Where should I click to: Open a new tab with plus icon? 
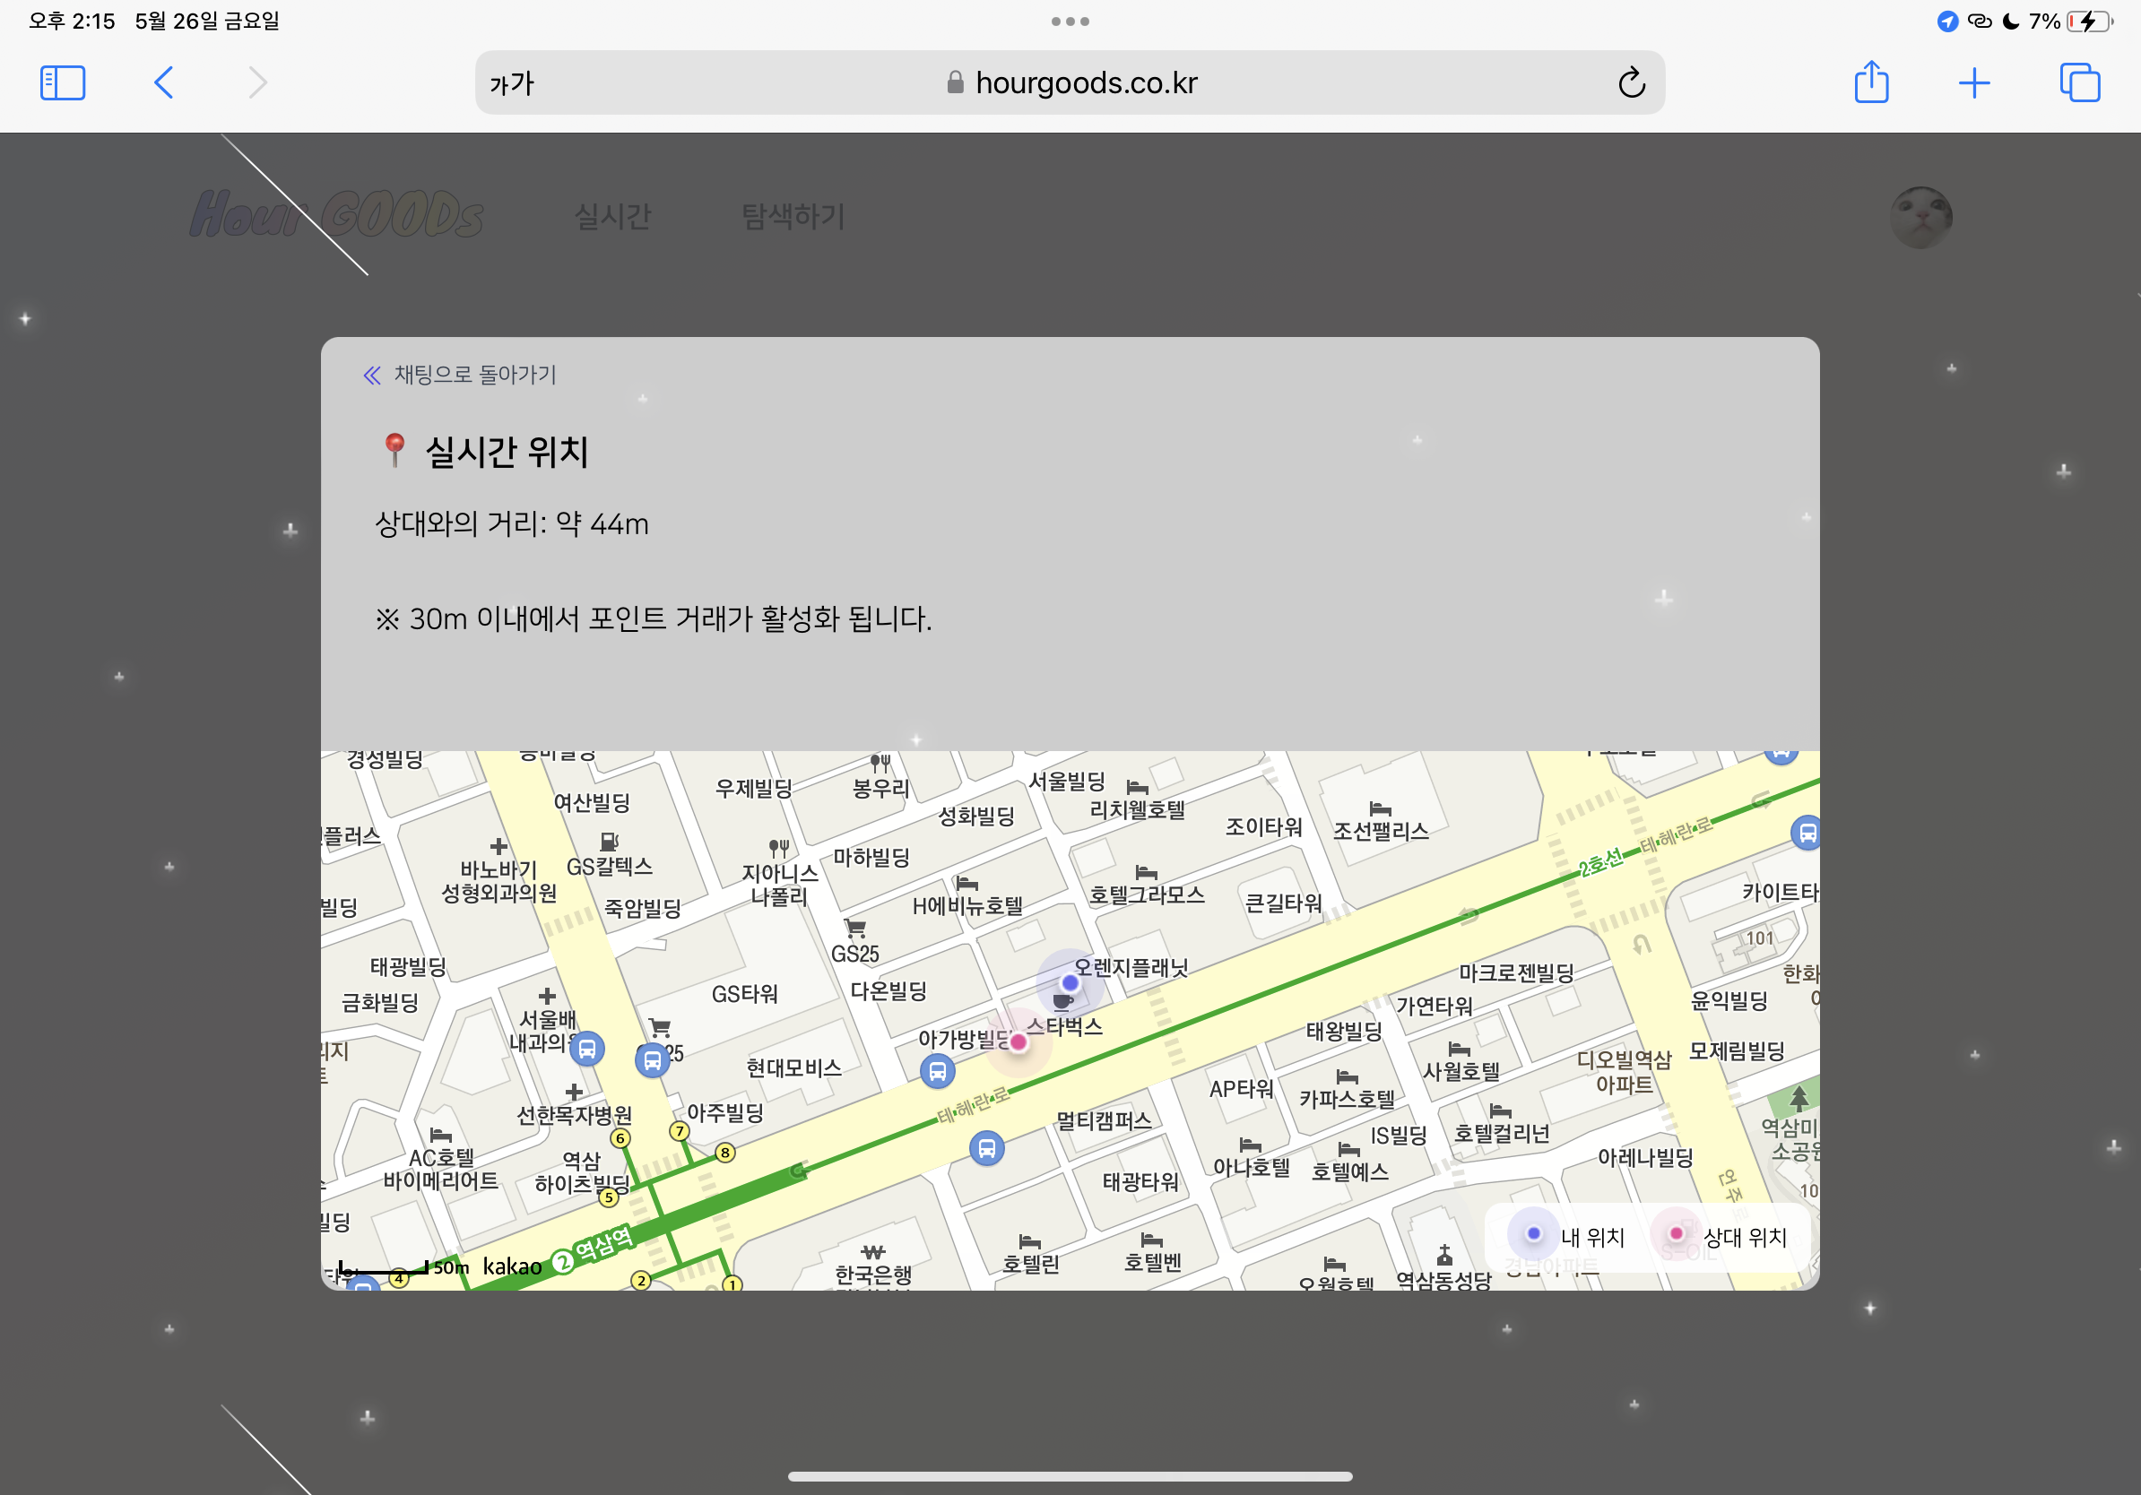tap(1973, 83)
